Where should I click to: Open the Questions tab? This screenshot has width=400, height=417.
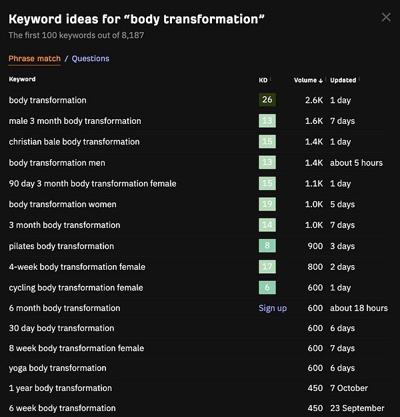click(x=91, y=59)
